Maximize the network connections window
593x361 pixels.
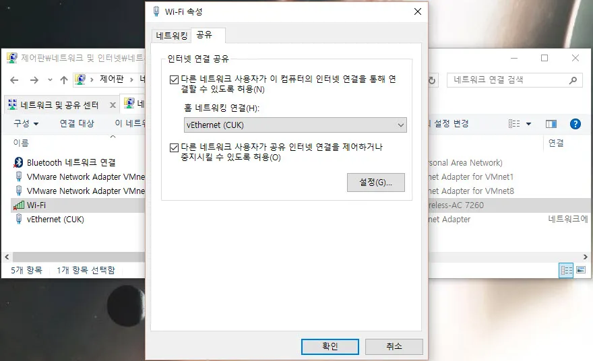tap(544, 58)
